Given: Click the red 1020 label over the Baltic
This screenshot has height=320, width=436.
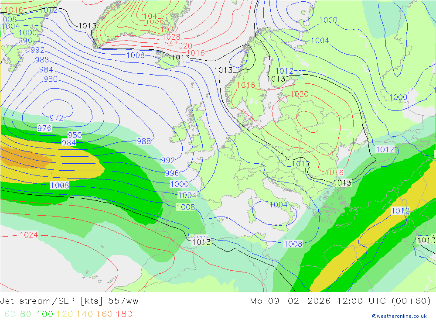Looking at the screenshot, I should click(299, 94).
